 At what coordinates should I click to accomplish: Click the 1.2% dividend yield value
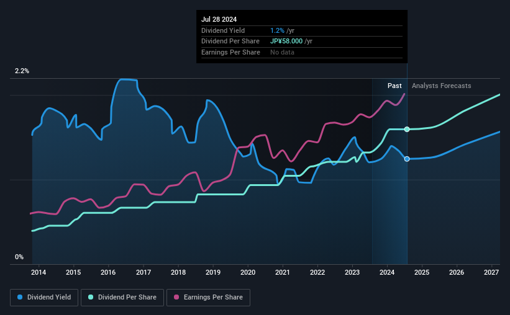277,30
